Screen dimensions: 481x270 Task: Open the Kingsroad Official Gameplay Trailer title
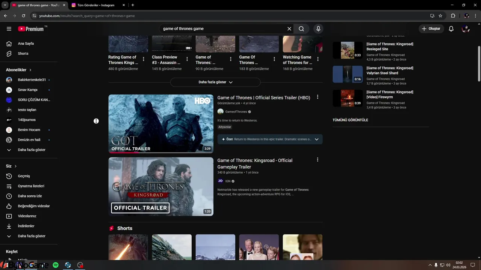pyautogui.click(x=255, y=163)
